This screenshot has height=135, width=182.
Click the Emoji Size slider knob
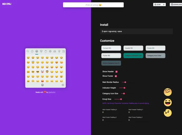pos(121,99)
